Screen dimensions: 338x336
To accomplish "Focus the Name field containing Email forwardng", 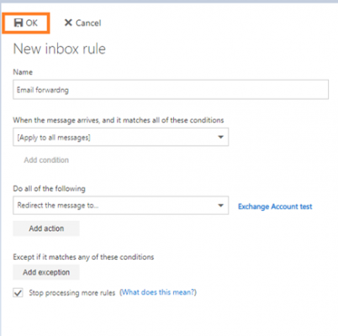I will [171, 90].
